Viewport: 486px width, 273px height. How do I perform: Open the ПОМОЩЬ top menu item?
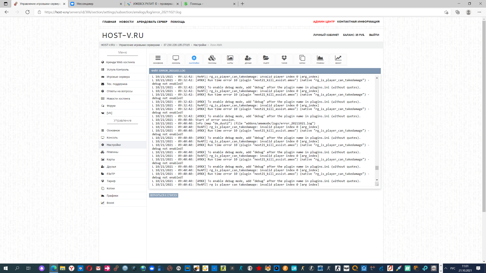[177, 22]
